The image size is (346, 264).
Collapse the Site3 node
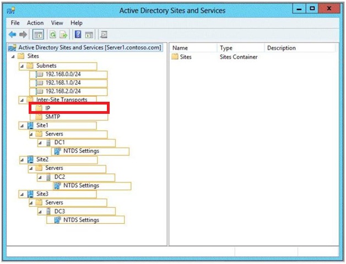click(x=22, y=194)
